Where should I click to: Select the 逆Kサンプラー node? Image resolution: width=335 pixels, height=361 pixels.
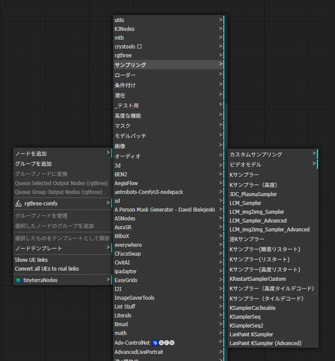[x=247, y=239]
